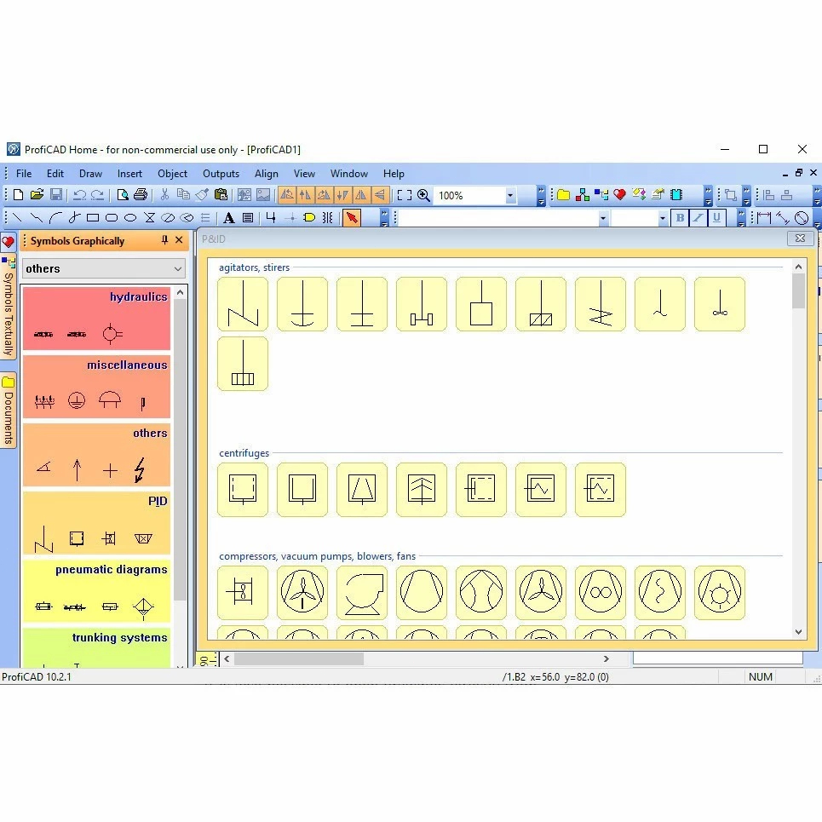Insert the first agitator symbol with zigzag blade
The height and width of the screenshot is (822, 822).
tap(243, 304)
